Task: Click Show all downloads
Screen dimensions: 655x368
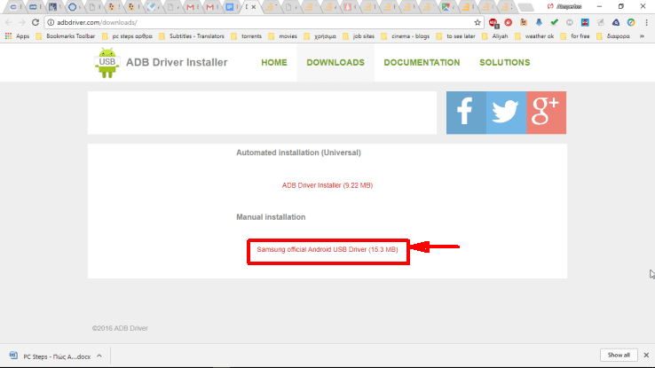Action: [619, 355]
